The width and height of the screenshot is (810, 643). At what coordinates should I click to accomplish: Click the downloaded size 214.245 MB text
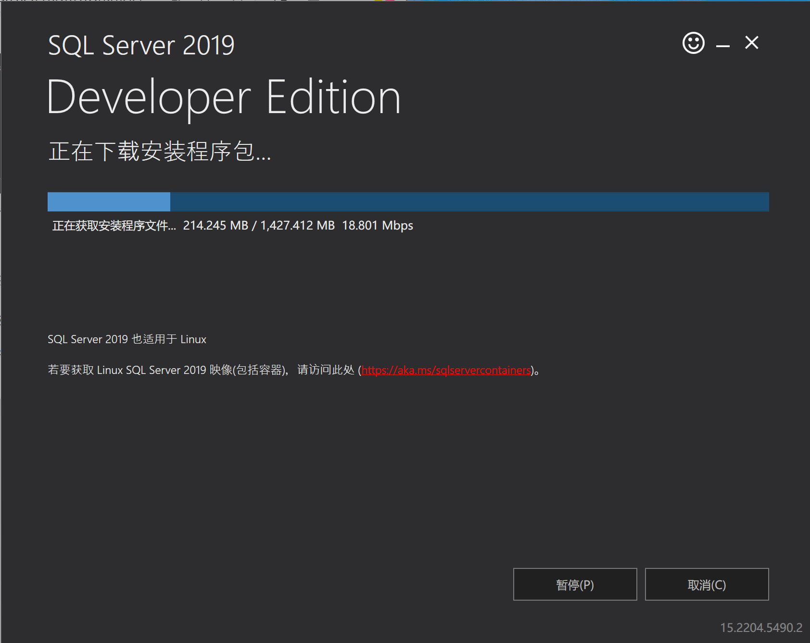pos(217,225)
